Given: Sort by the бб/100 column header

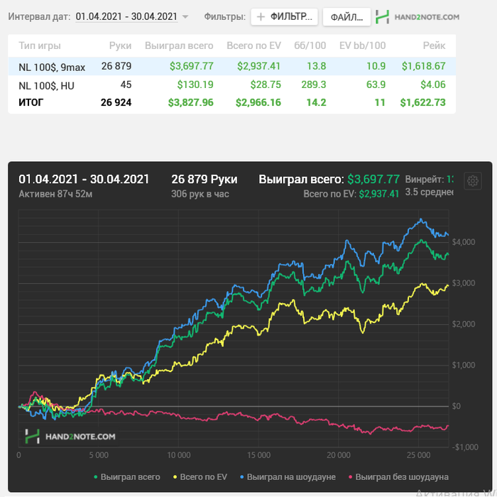Looking at the screenshot, I should (310, 45).
